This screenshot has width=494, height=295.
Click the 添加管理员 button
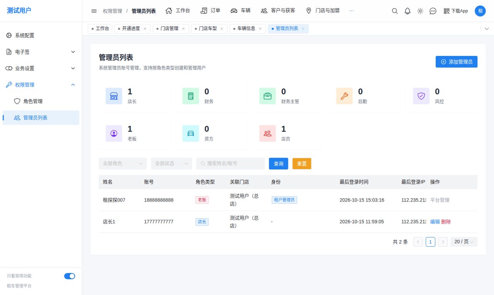(x=457, y=62)
